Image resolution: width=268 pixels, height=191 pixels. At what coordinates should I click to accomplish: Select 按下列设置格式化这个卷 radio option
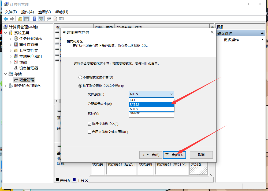tap(80, 86)
